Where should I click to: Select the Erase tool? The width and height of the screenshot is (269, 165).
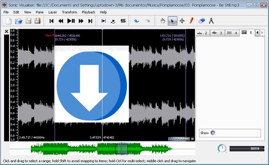click(202, 21)
